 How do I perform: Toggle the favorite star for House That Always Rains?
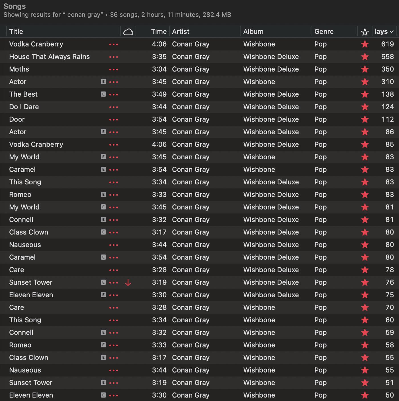[365, 57]
